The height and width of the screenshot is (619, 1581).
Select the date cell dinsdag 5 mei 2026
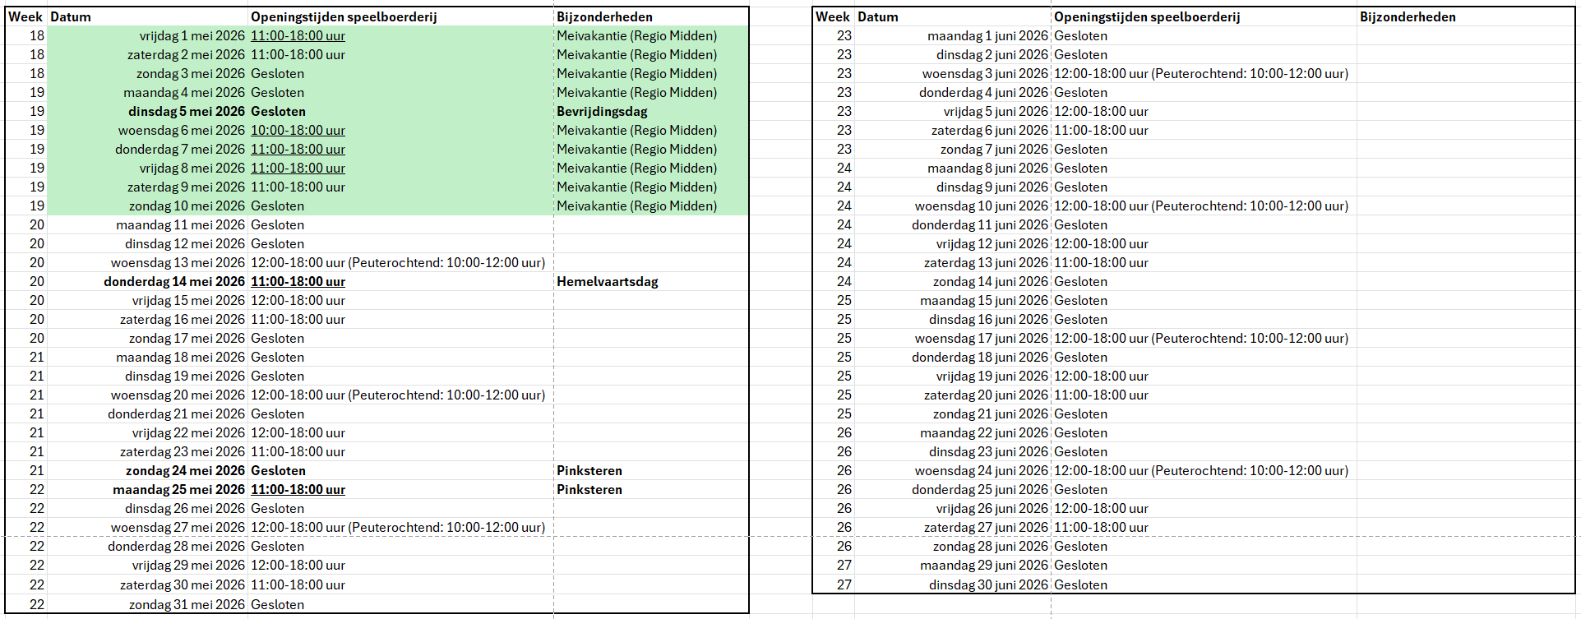coord(186,112)
